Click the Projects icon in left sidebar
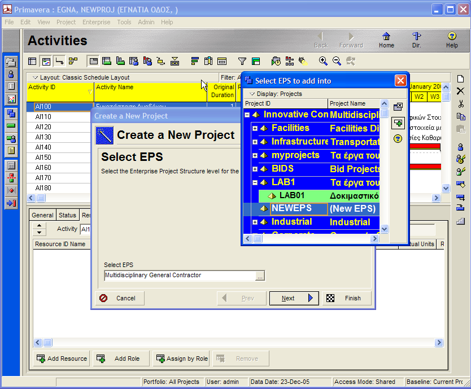This screenshot has width=471, height=389. click(11, 62)
